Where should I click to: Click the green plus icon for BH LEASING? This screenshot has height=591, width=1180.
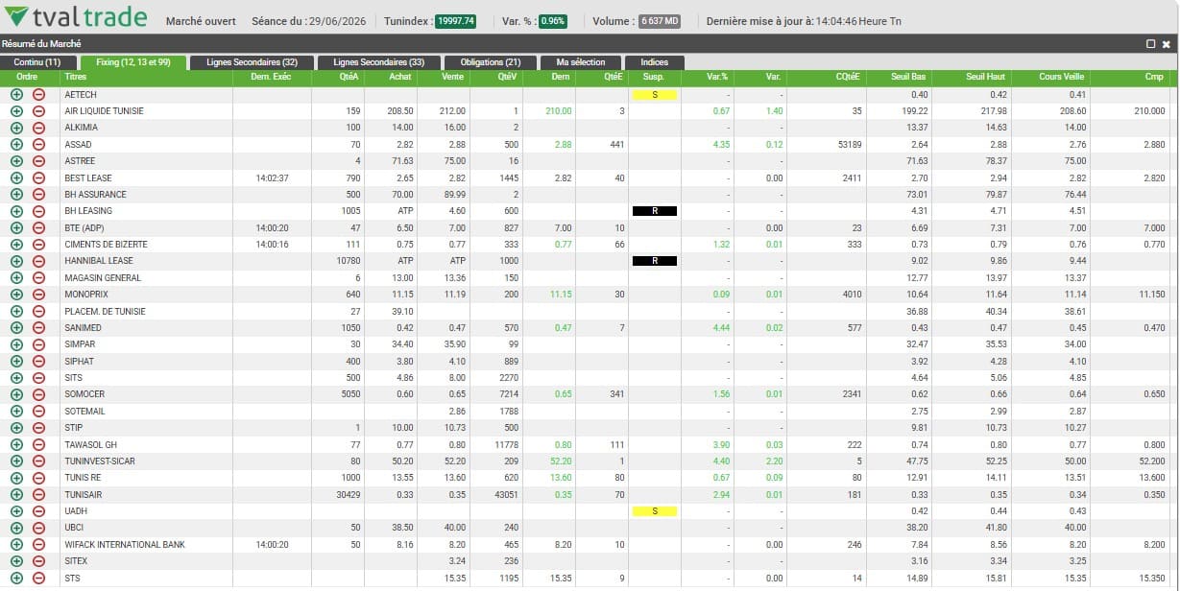[16, 211]
